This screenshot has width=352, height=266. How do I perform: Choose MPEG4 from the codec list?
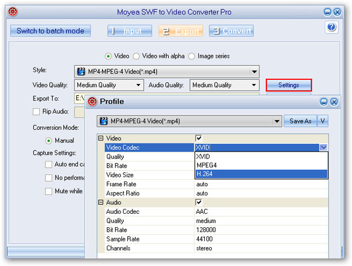click(x=261, y=165)
